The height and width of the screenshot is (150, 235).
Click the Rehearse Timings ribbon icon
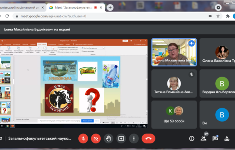click(x=45, y=50)
